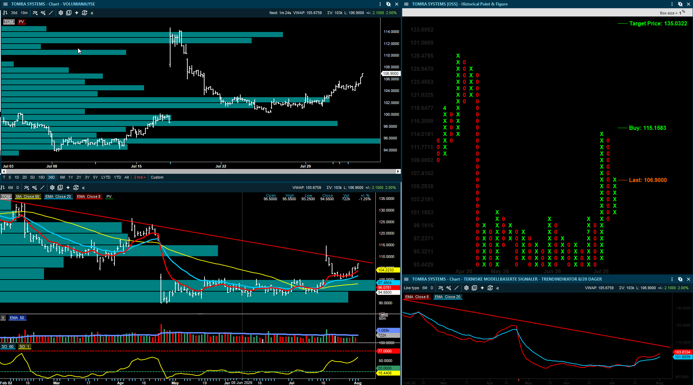693x385 pixels.
Task: Select the 5D period tab
Action: [x=33, y=177]
